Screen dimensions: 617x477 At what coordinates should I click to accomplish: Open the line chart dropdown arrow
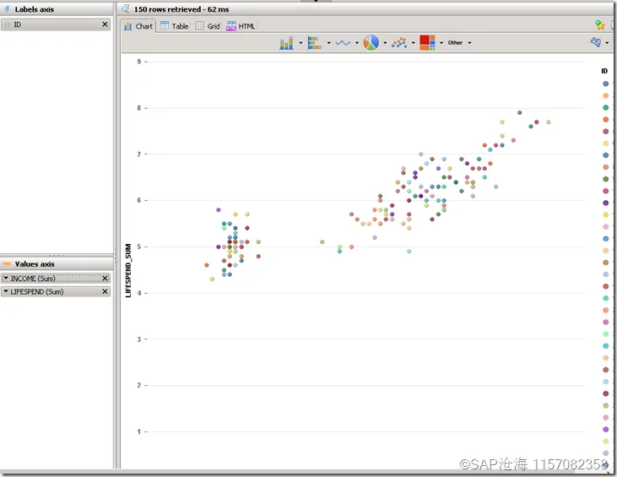357,43
